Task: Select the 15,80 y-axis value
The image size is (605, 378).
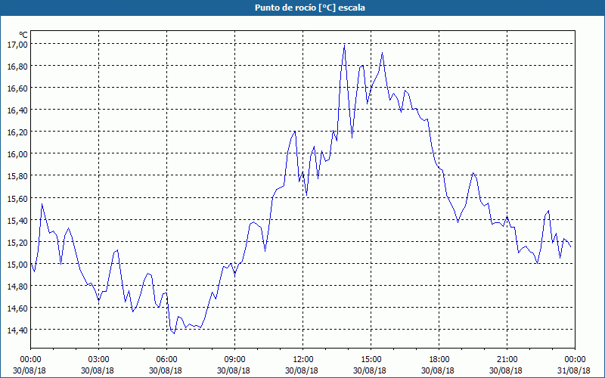Action: coord(17,176)
